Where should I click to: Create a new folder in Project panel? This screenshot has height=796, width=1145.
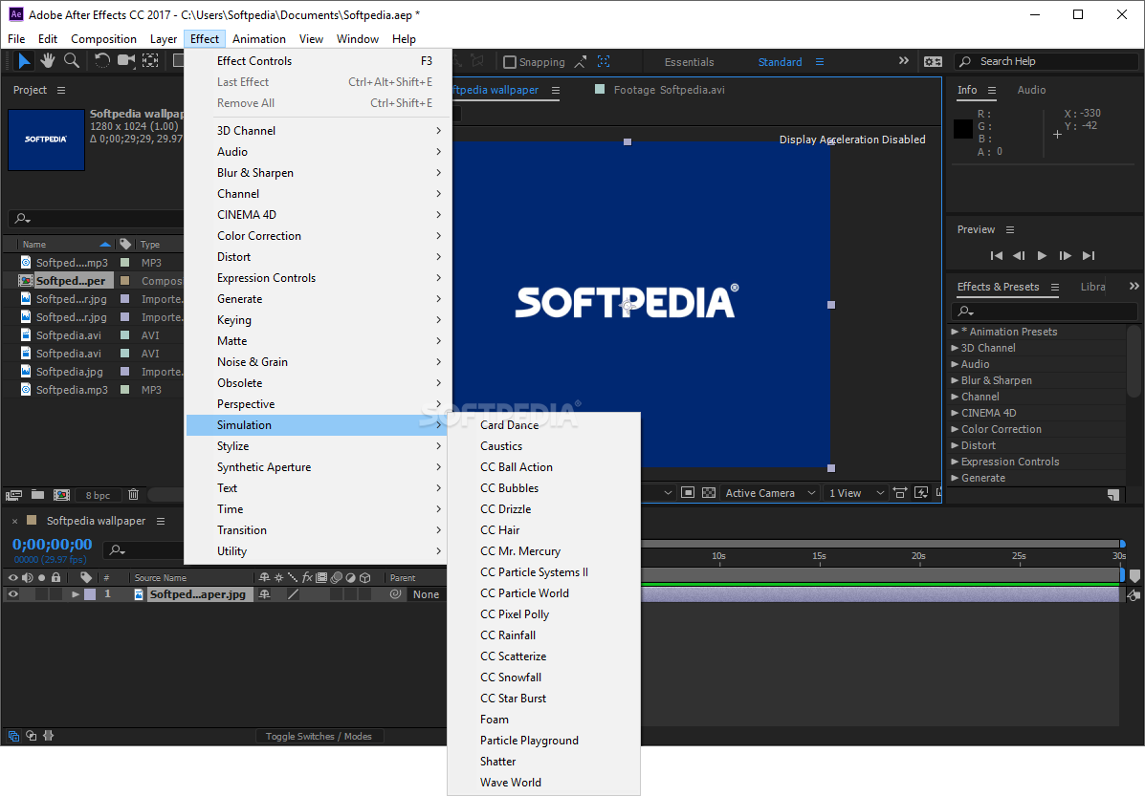[x=37, y=495]
